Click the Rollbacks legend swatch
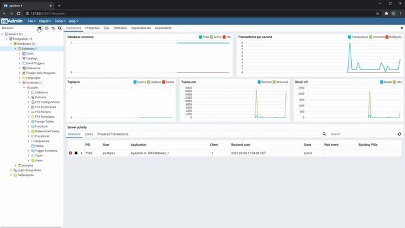Image resolution: width=405 pixels, height=228 pixels. [x=387, y=37]
